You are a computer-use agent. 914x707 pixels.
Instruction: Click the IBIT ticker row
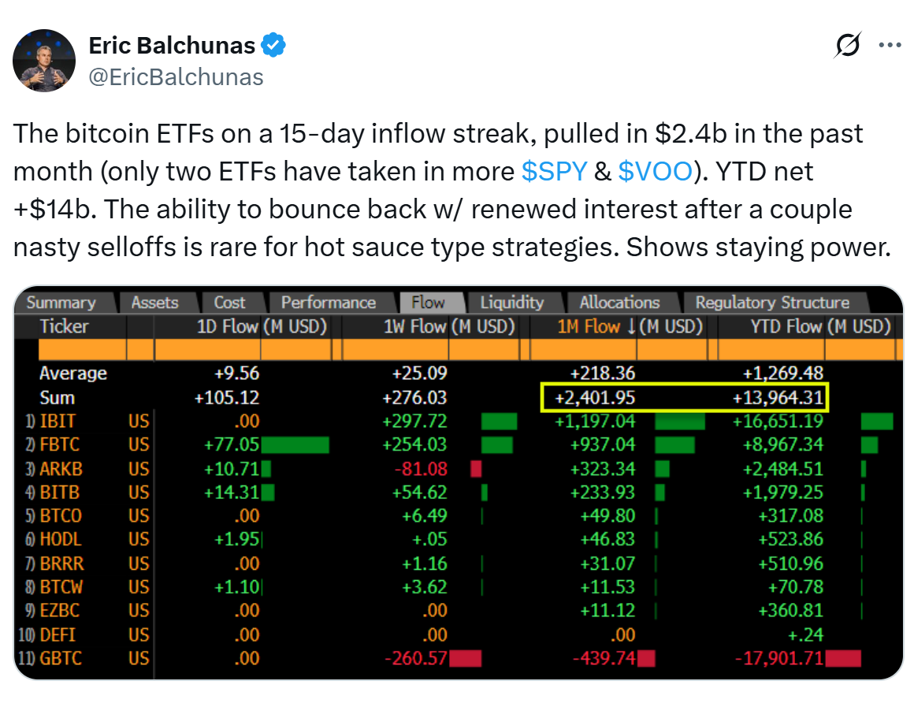click(60, 421)
